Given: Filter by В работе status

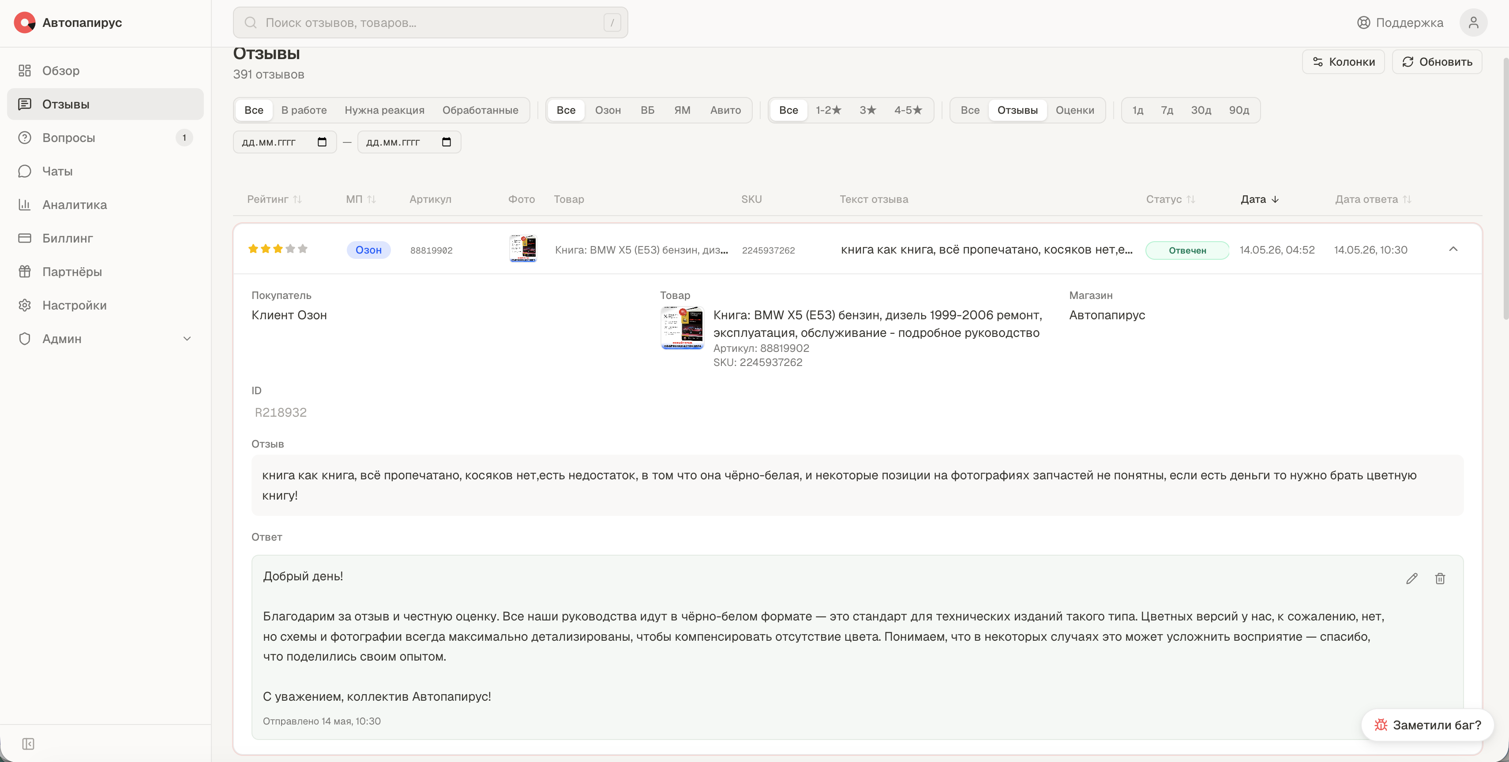Looking at the screenshot, I should [304, 110].
